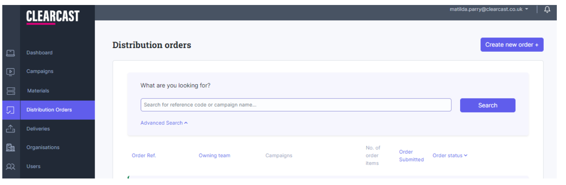This screenshot has width=566, height=185.
Task: Open notifications bell icon
Action: [547, 10]
